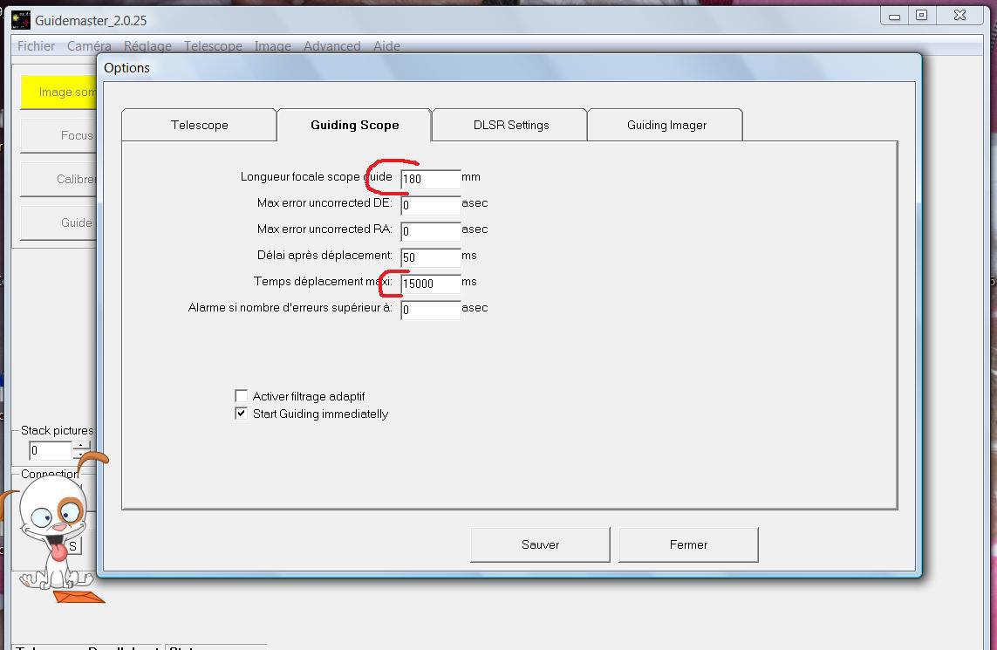Image resolution: width=997 pixels, height=650 pixels.
Task: Switch to the Telescope options tab
Action: tap(199, 126)
